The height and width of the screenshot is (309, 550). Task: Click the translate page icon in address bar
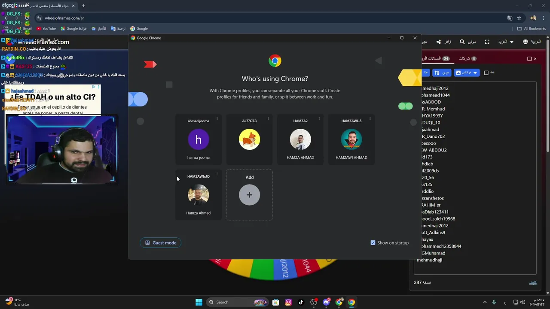click(x=510, y=18)
